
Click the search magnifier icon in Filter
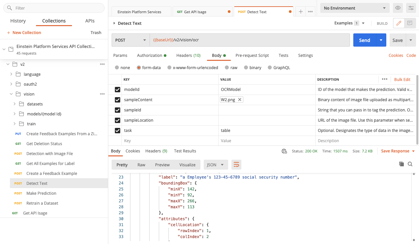click(10, 8)
